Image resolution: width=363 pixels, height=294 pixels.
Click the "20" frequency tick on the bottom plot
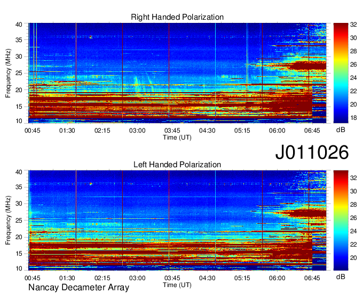[19, 237]
